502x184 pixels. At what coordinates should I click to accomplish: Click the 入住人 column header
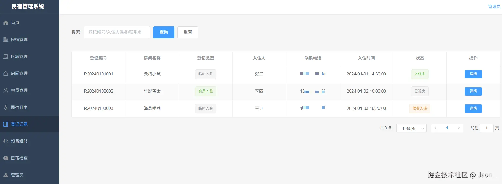pyautogui.click(x=259, y=58)
